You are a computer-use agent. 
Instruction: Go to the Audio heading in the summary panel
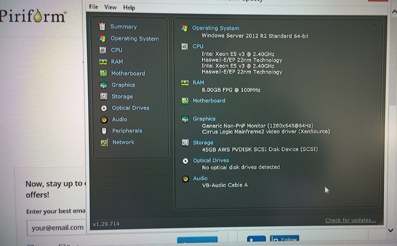(200, 178)
